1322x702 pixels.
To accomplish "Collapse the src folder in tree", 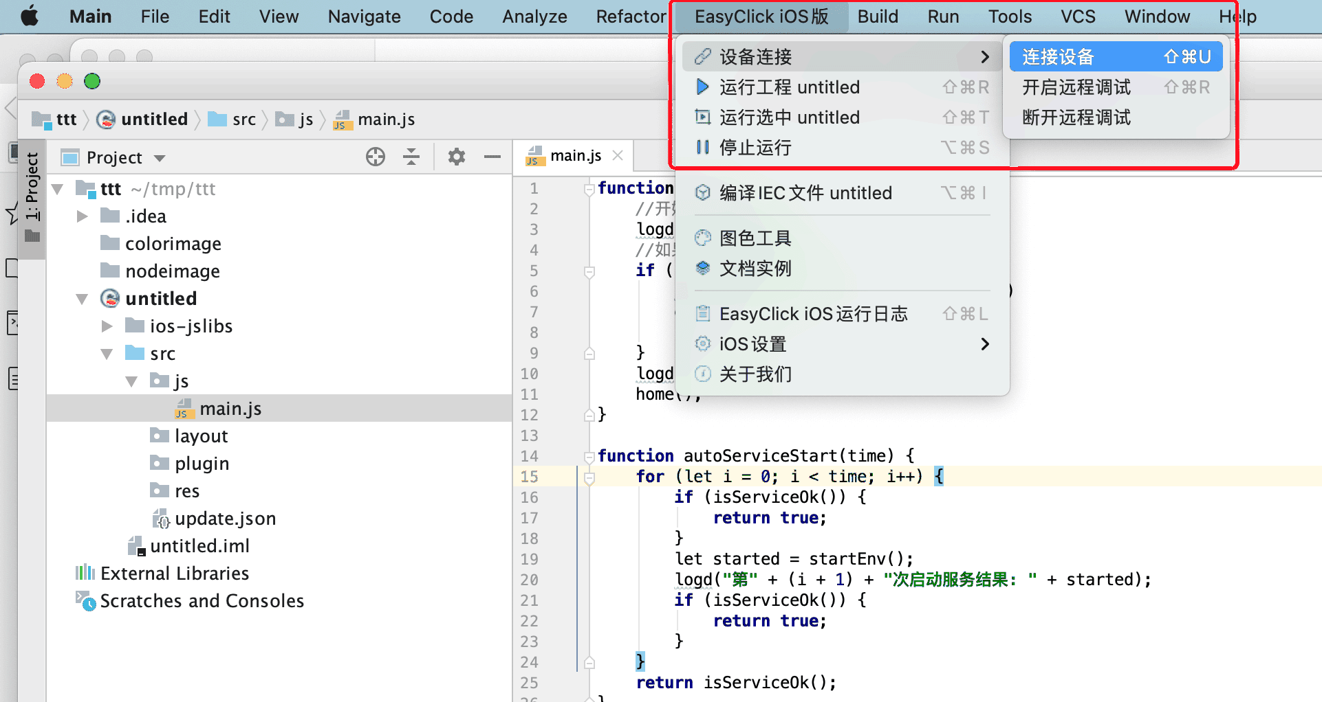I will point(107,354).
